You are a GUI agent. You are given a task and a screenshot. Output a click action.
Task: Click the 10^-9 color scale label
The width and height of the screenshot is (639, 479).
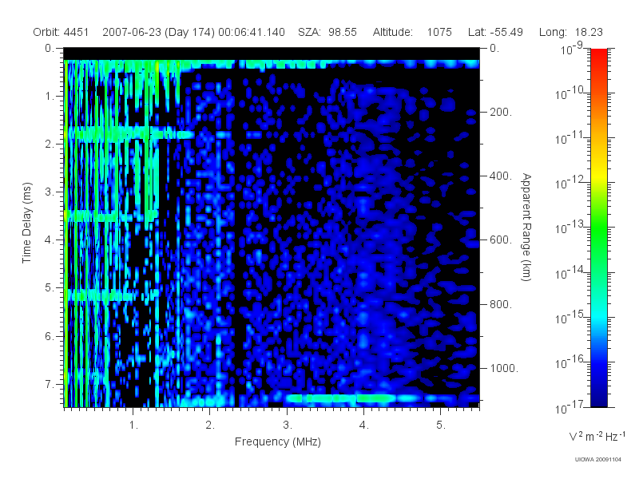pos(571,49)
